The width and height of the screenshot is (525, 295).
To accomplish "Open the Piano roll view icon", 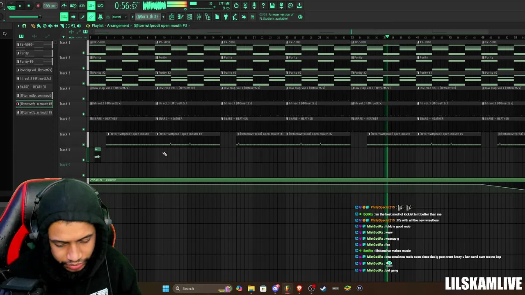I will 180,17.
